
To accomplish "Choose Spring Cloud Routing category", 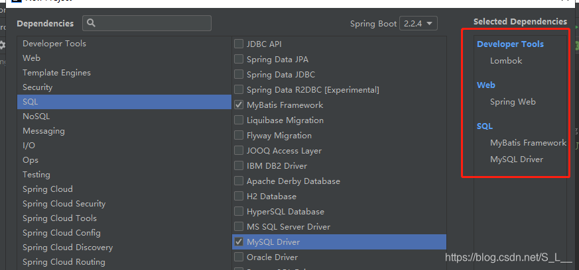I will pos(124,262).
